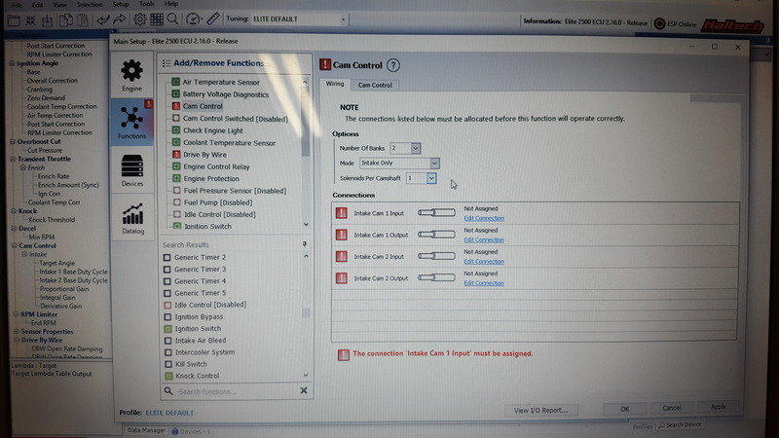Click the undo arrow toolbar icon
The height and width of the screenshot is (438, 779).
tap(103, 19)
